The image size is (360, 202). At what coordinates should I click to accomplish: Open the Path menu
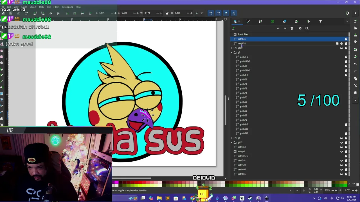pyautogui.click(x=41, y=7)
